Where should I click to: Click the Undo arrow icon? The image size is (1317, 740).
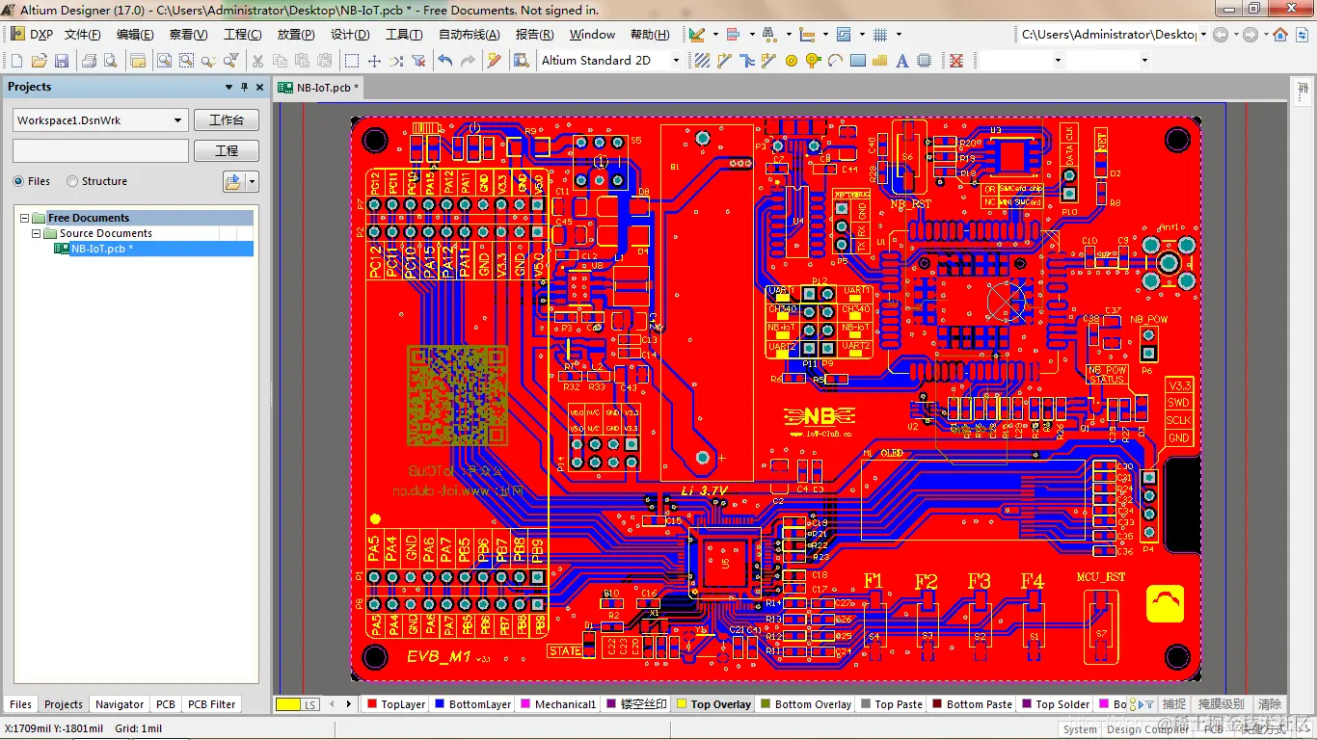tap(444, 61)
